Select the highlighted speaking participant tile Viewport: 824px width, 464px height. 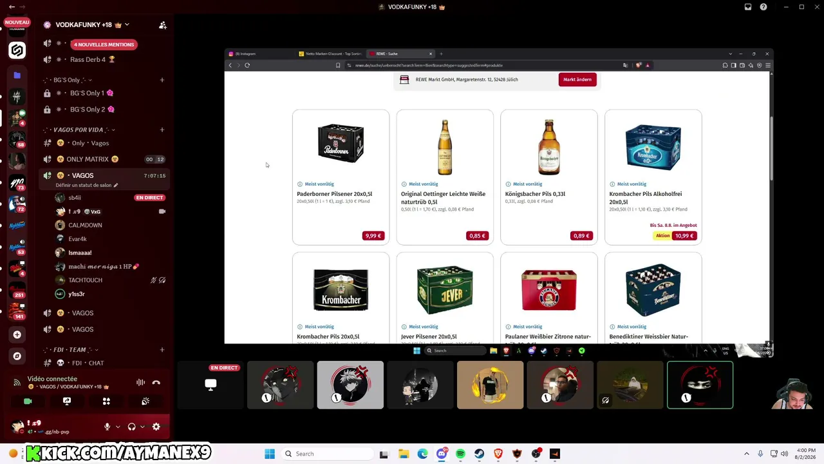(700, 385)
